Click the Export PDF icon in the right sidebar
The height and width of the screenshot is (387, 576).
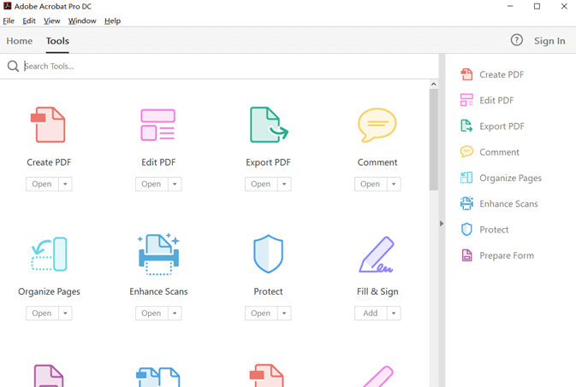[x=466, y=126]
